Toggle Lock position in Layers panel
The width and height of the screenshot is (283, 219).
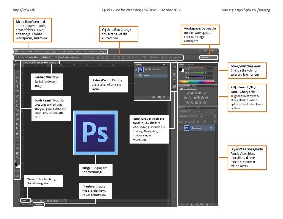[194, 122]
